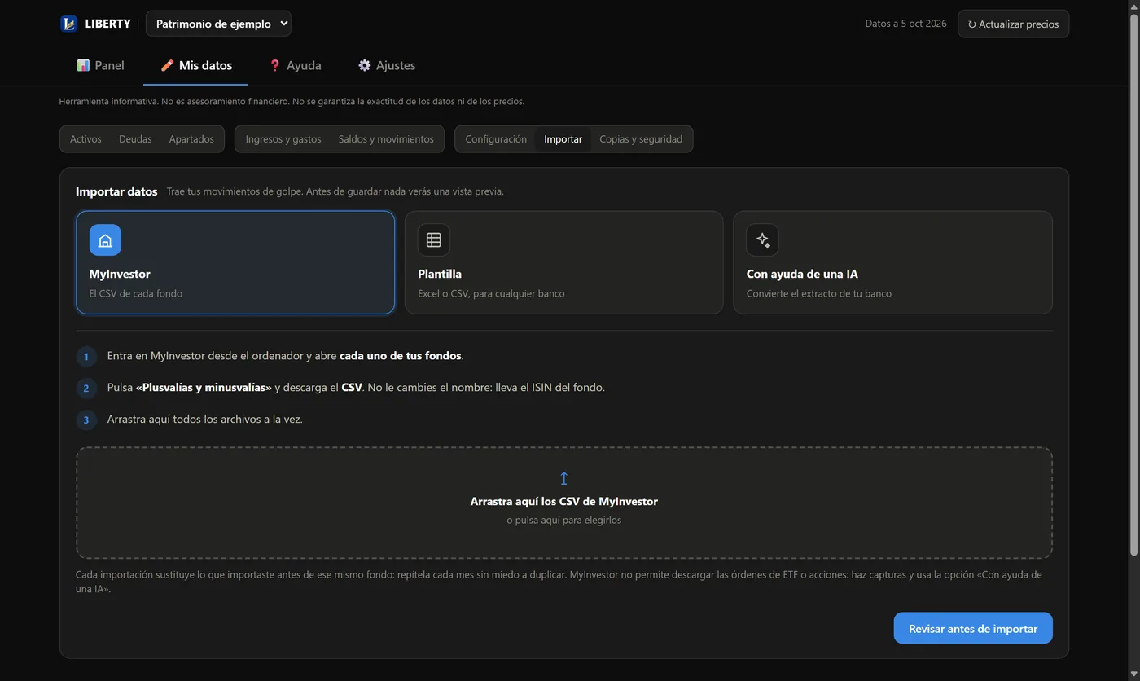
Task: Choose the Con ayuda de una IA card
Action: (x=892, y=262)
